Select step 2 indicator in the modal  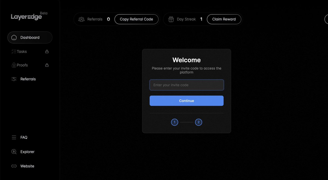[198, 122]
